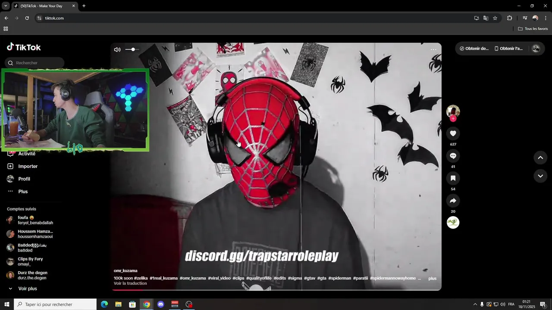
Task: Open the #spiderman hashtag
Action: tap(340, 278)
